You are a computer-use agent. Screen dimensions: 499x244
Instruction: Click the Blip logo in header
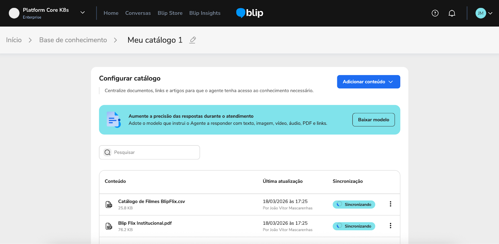coord(250,13)
